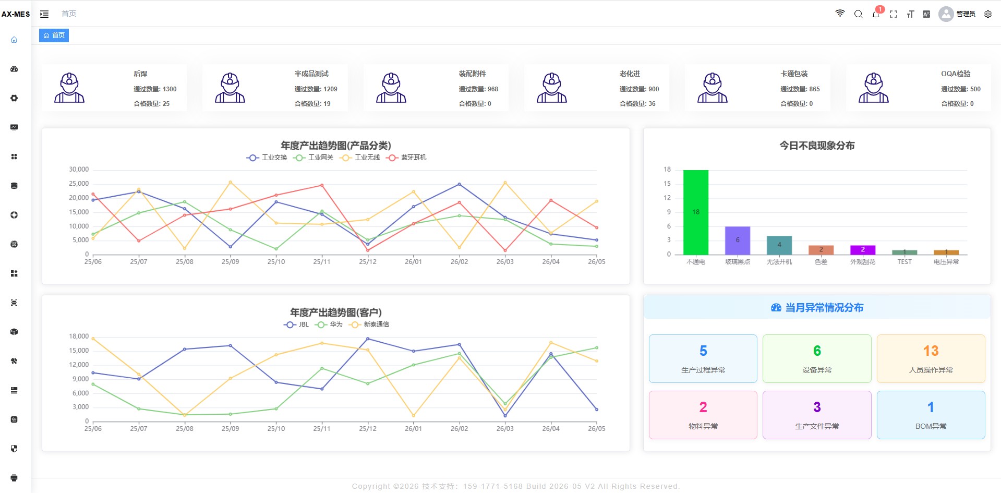
Task: Open the search magnifier in the header
Action: (x=858, y=14)
